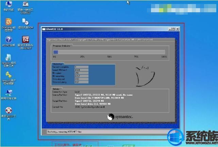The height and width of the screenshot is (147, 218).
Task: Click the Progress Indicator bar
Action: click(109, 52)
